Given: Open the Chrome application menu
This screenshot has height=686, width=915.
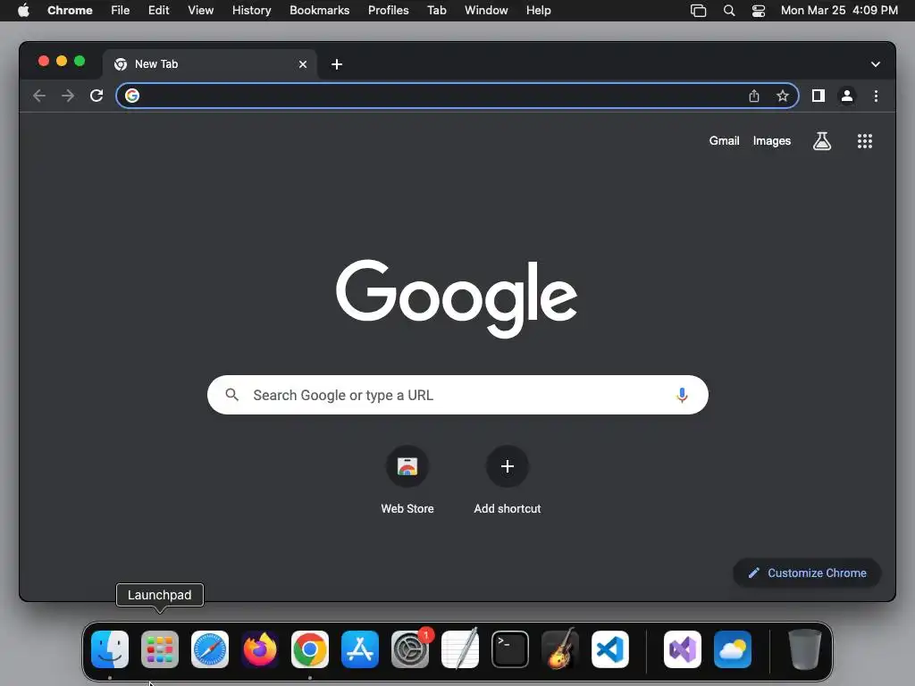Looking at the screenshot, I should tap(70, 11).
